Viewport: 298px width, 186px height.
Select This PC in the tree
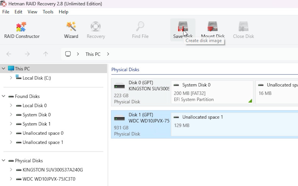click(x=22, y=69)
